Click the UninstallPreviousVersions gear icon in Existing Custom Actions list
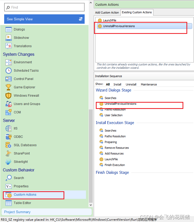 coord(100,26)
